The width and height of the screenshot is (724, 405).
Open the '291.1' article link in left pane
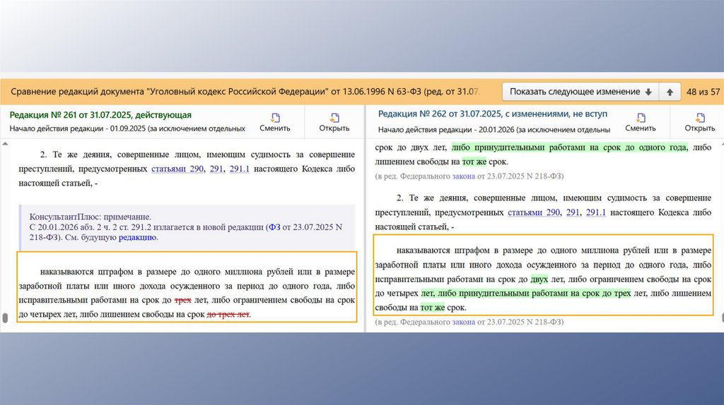click(x=239, y=169)
